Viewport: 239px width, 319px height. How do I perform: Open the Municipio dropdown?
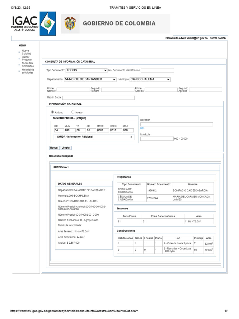point(150,79)
